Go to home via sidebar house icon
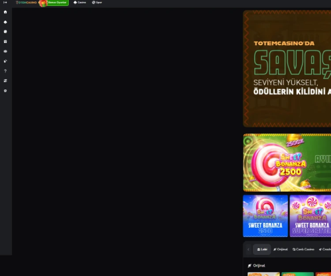Viewport: 331px width, 276px height. coord(5,12)
